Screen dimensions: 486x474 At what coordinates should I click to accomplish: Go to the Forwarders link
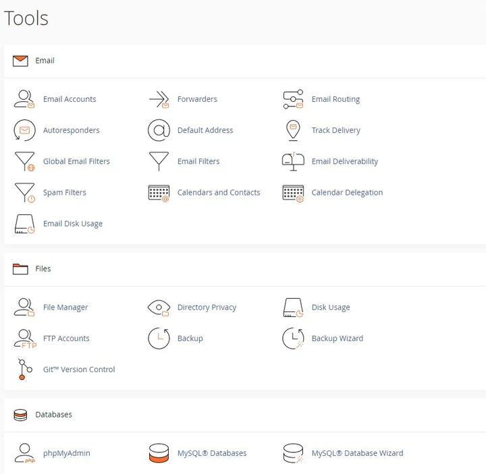197,99
